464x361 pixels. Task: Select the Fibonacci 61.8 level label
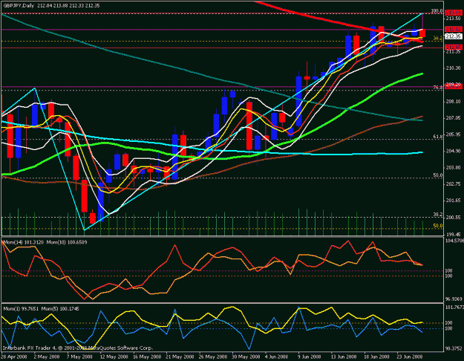pos(438,137)
